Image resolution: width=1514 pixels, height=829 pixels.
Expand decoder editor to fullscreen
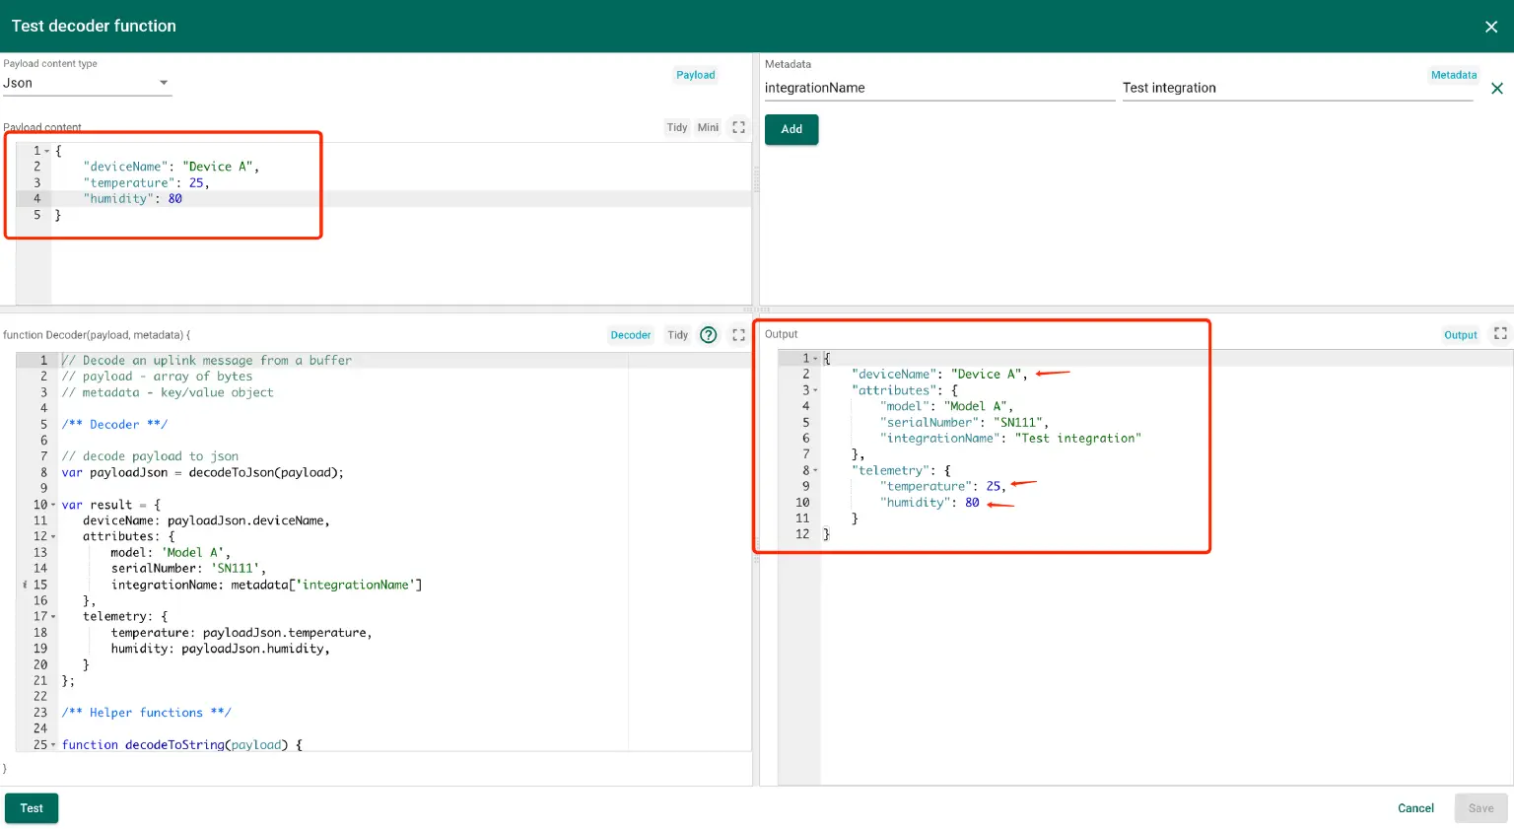click(x=738, y=334)
